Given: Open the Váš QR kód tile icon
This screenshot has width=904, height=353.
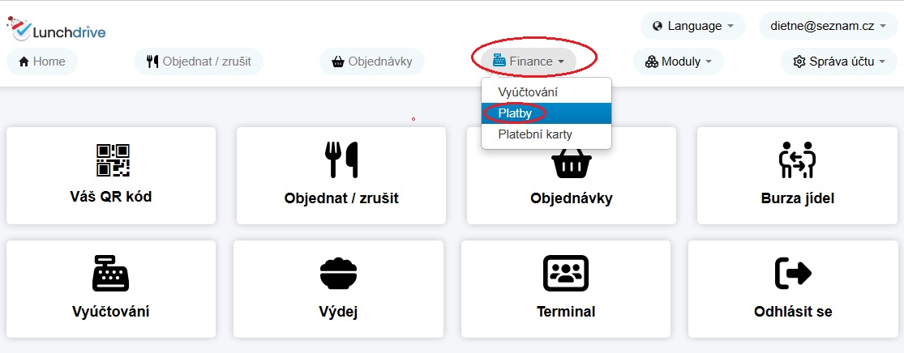Looking at the screenshot, I should 113,160.
